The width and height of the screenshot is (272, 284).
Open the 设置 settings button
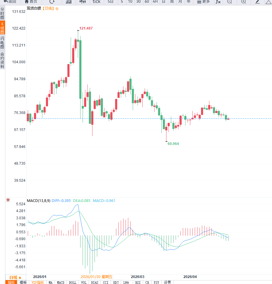coord(167,282)
